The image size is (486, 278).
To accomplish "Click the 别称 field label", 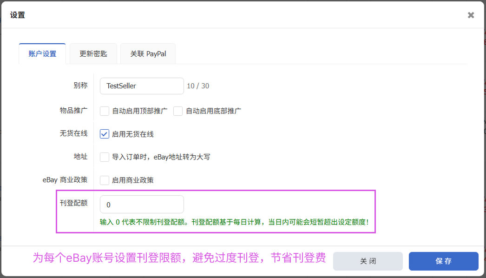I will pyautogui.click(x=80, y=86).
